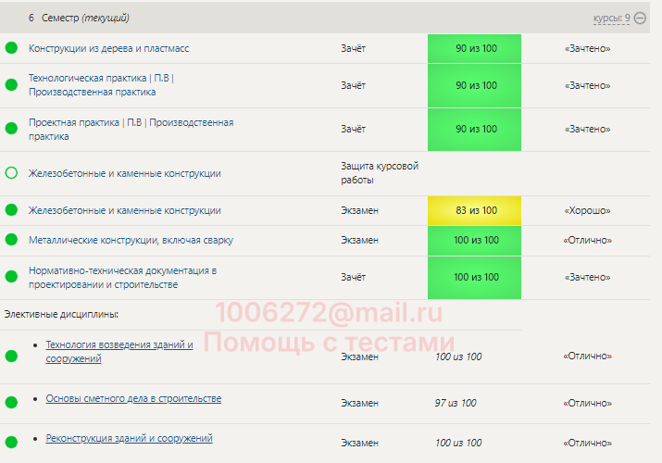Open Основы сметного дела в строительстве

tap(133, 398)
